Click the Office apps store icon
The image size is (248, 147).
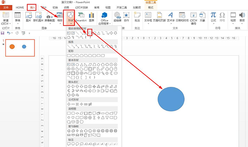[x=105, y=15]
